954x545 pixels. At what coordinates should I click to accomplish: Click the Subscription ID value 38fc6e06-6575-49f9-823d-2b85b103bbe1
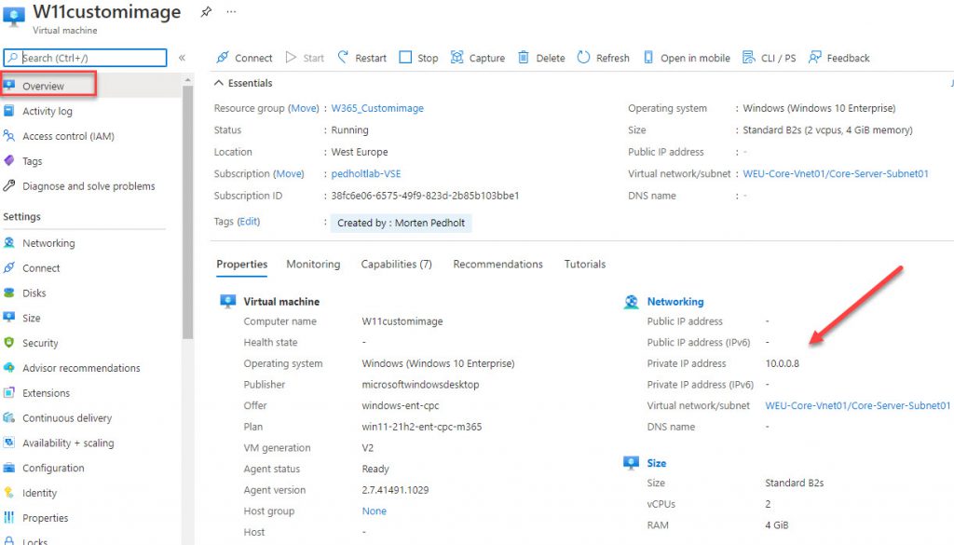[x=425, y=196]
